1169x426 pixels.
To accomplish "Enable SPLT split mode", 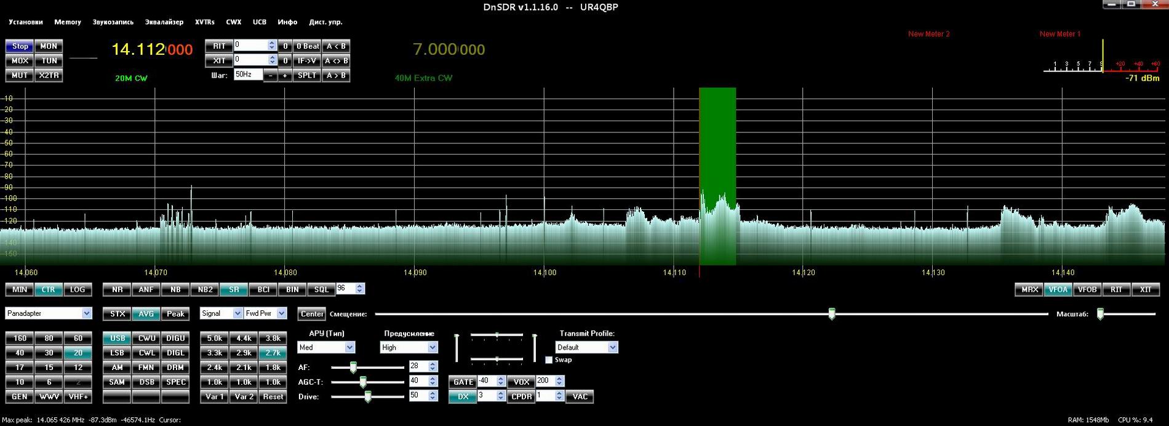I will pyautogui.click(x=307, y=76).
